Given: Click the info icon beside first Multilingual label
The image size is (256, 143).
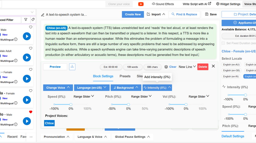Looking at the screenshot, I should 16,40.
